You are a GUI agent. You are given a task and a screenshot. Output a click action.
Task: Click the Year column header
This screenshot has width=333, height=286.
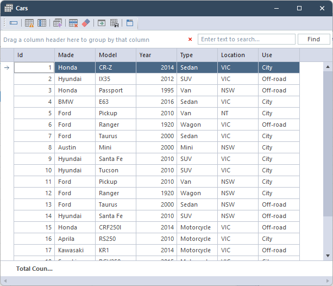(156, 55)
